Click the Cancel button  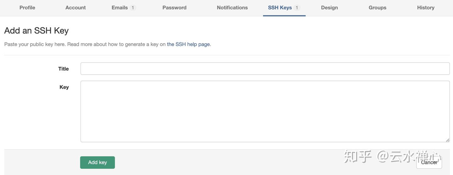pos(429,162)
